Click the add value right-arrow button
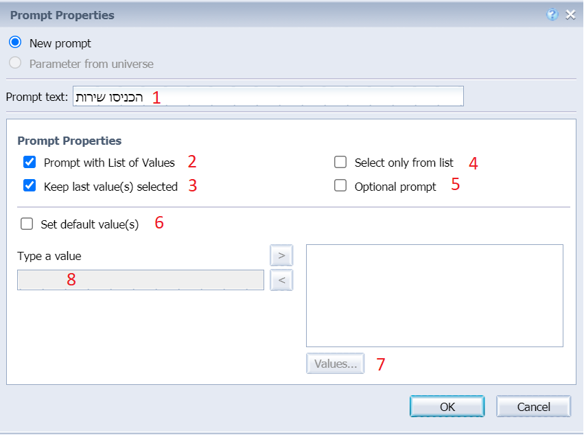 tap(281, 255)
